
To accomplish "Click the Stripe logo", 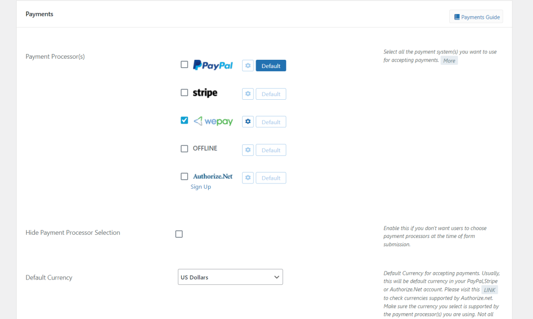I will [x=205, y=92].
